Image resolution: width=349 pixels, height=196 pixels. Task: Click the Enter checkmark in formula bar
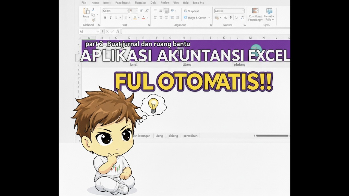tap(112, 32)
